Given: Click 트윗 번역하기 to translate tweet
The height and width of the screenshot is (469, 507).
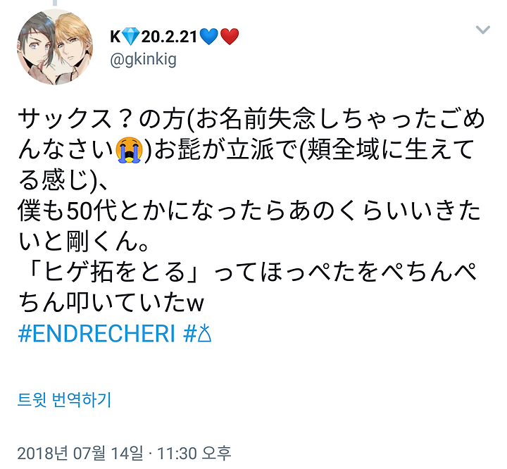Looking at the screenshot, I should click(64, 399).
